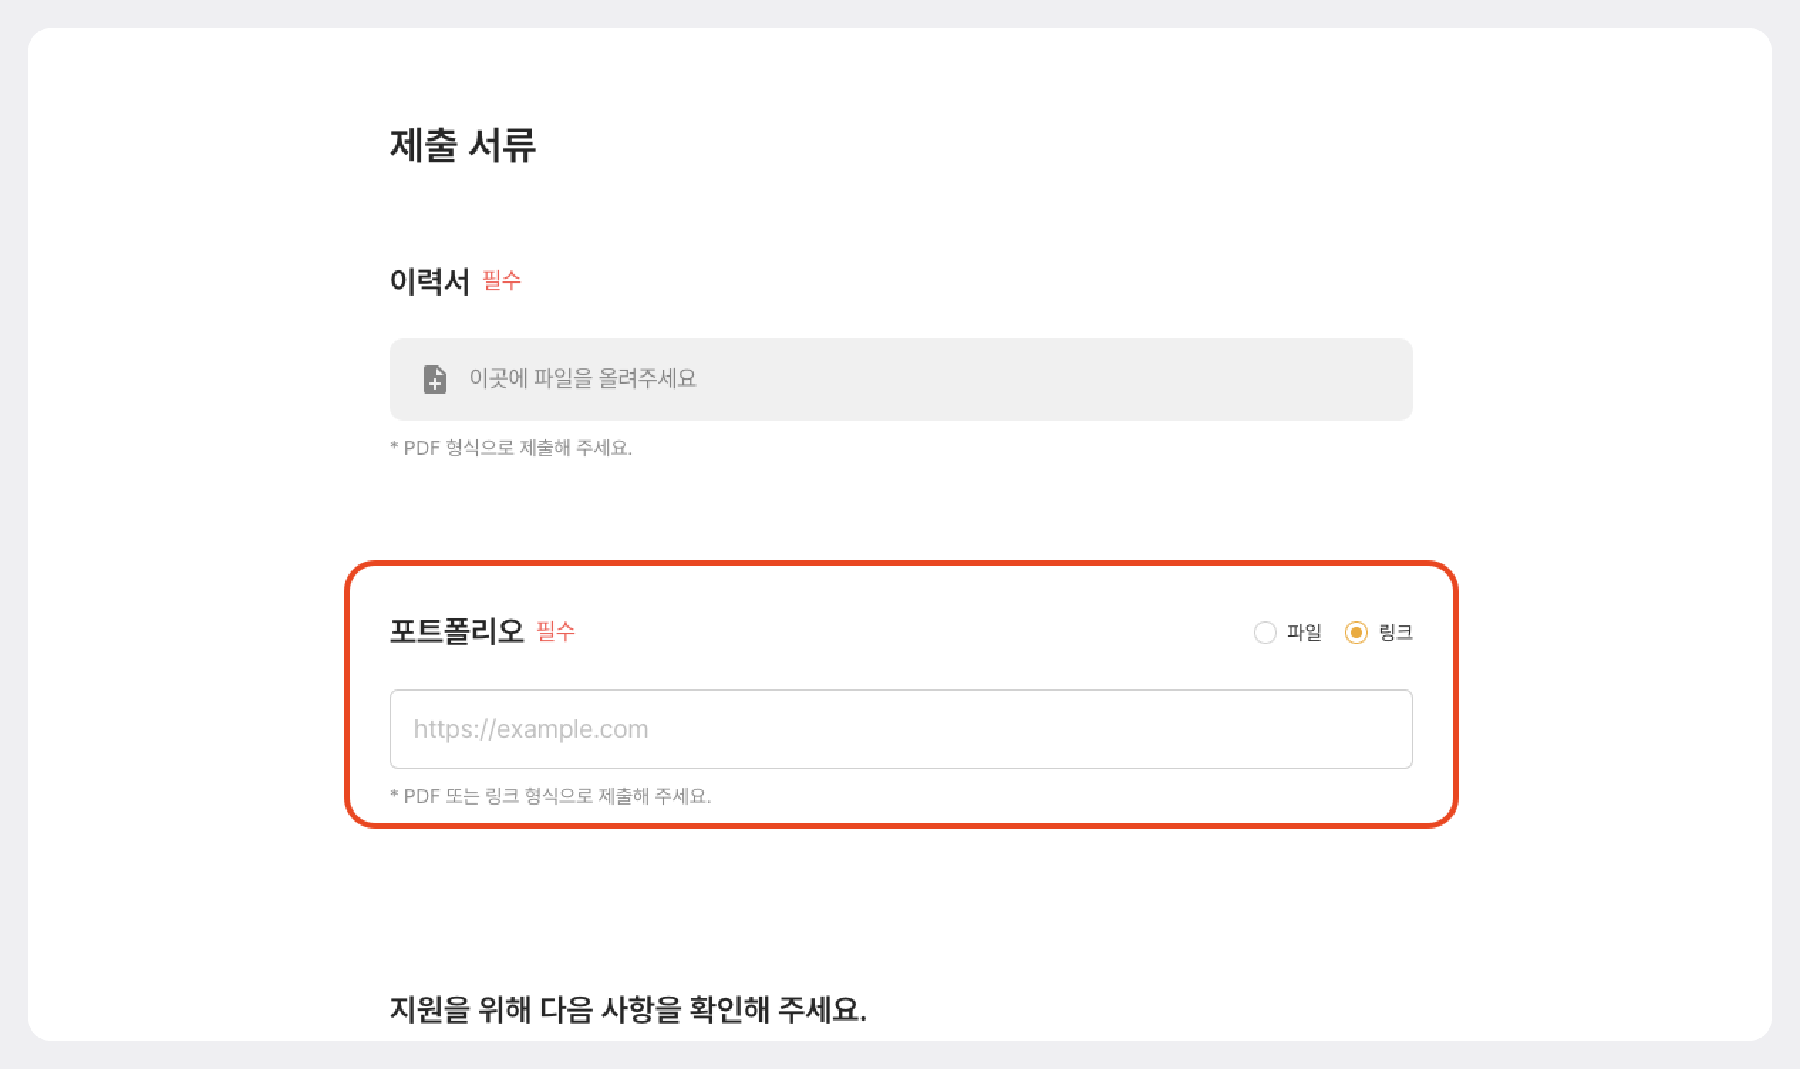Screen dimensions: 1800x1069
Task: Click the red 필수 tag beside 이력서
Action: tap(501, 280)
